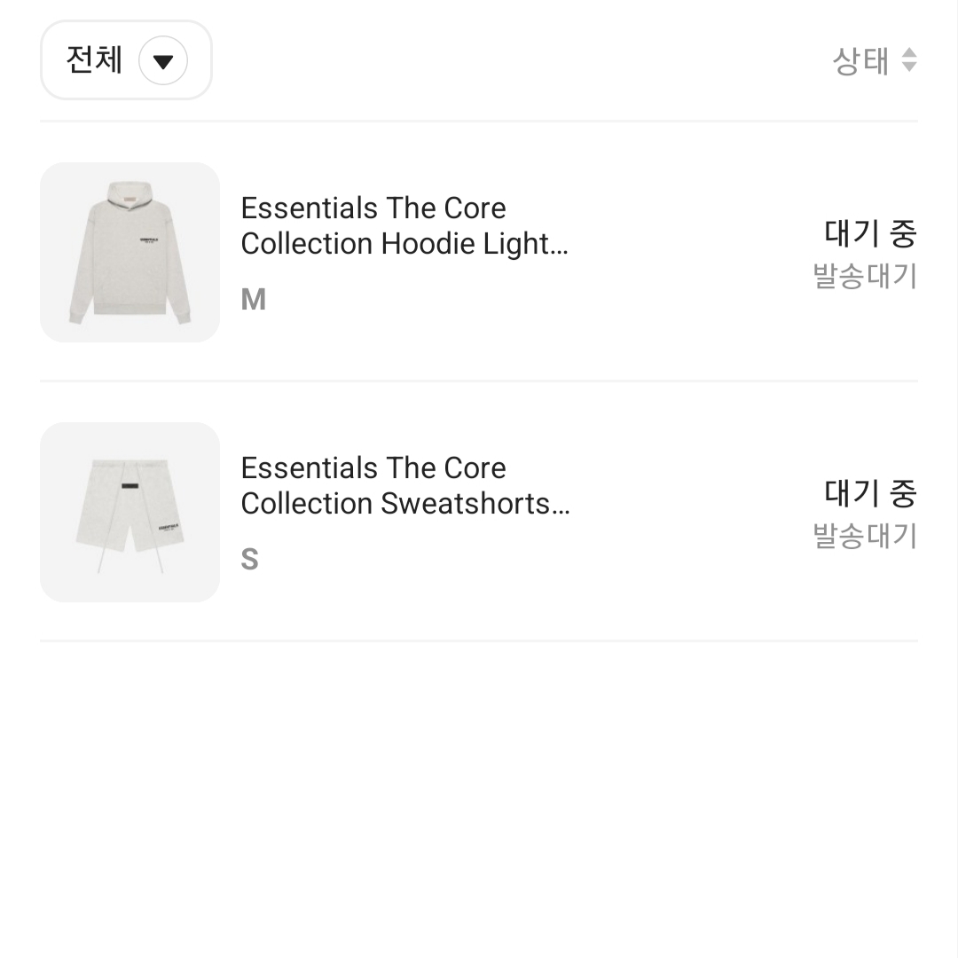Click the 발송대기 label under the hoodie status
958x958 pixels.
[x=867, y=275]
